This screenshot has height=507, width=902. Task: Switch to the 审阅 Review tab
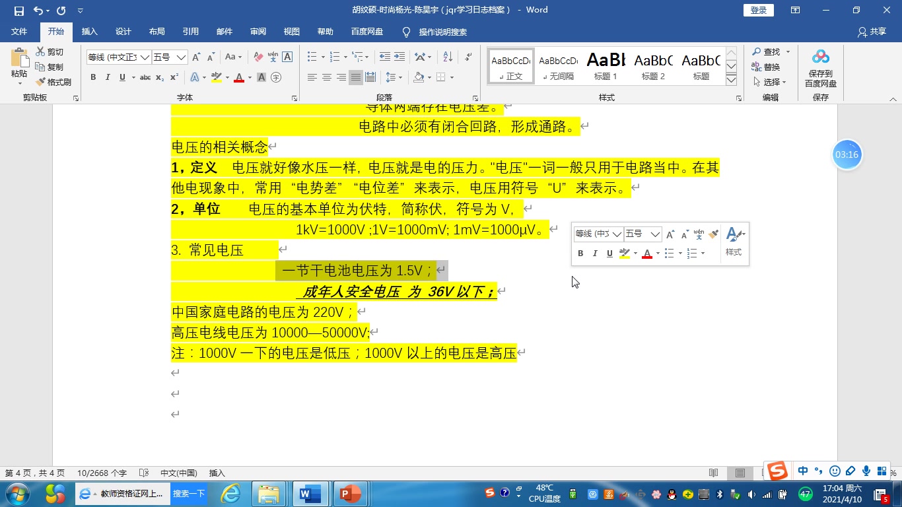(258, 32)
